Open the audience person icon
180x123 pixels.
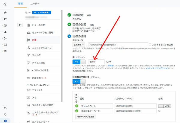(5, 31)
